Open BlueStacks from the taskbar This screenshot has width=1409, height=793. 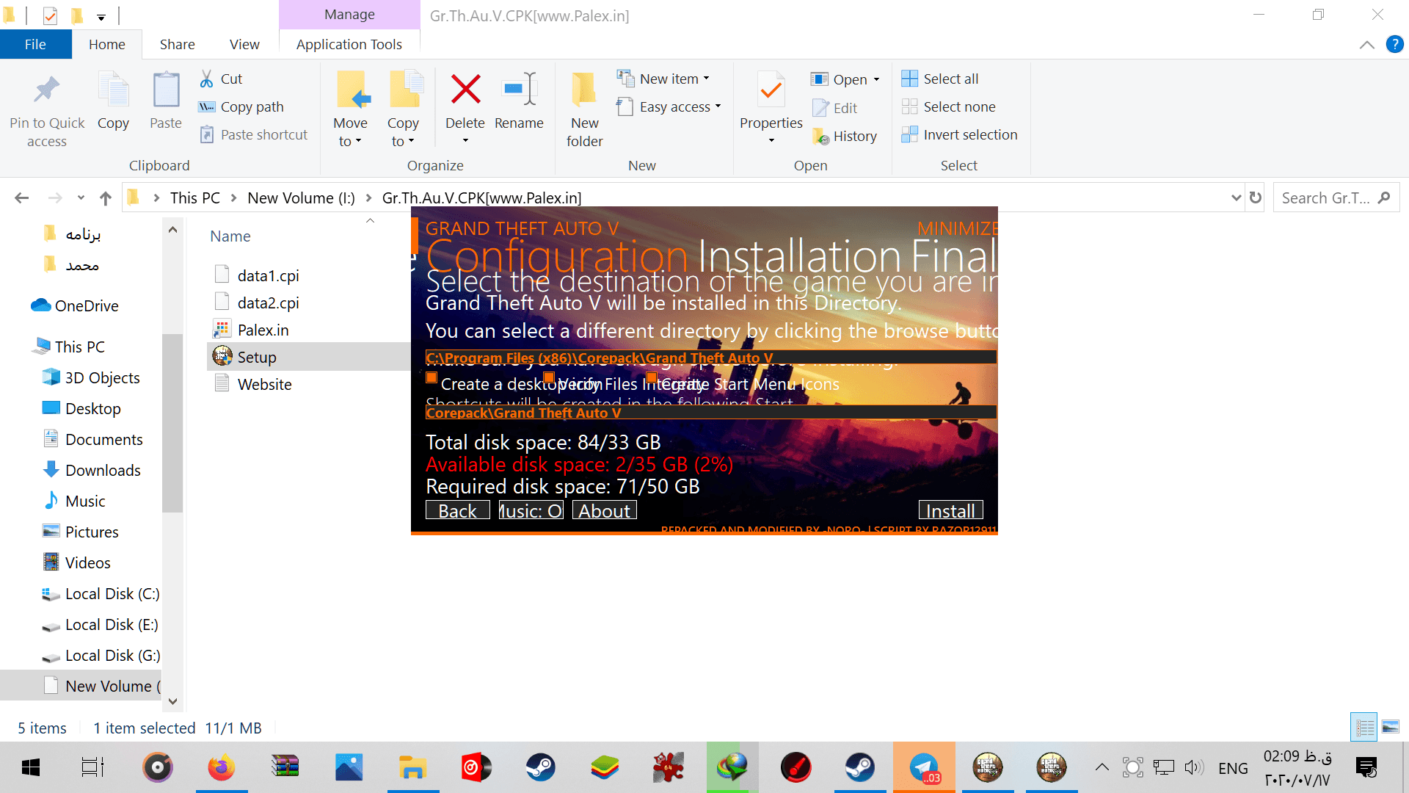(x=604, y=768)
